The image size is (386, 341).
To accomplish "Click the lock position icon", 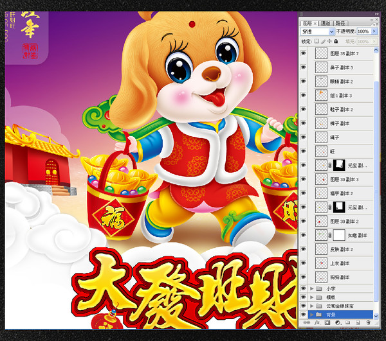I will click(x=329, y=41).
